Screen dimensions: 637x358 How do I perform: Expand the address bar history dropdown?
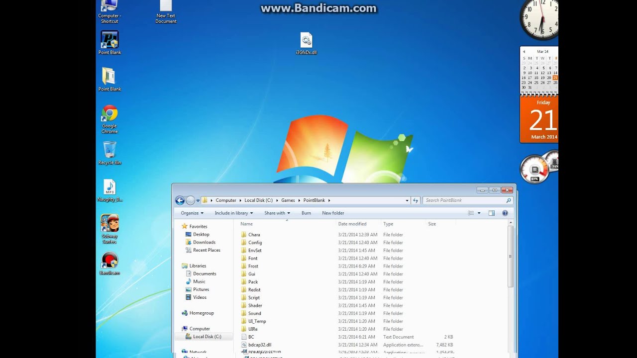pos(407,200)
